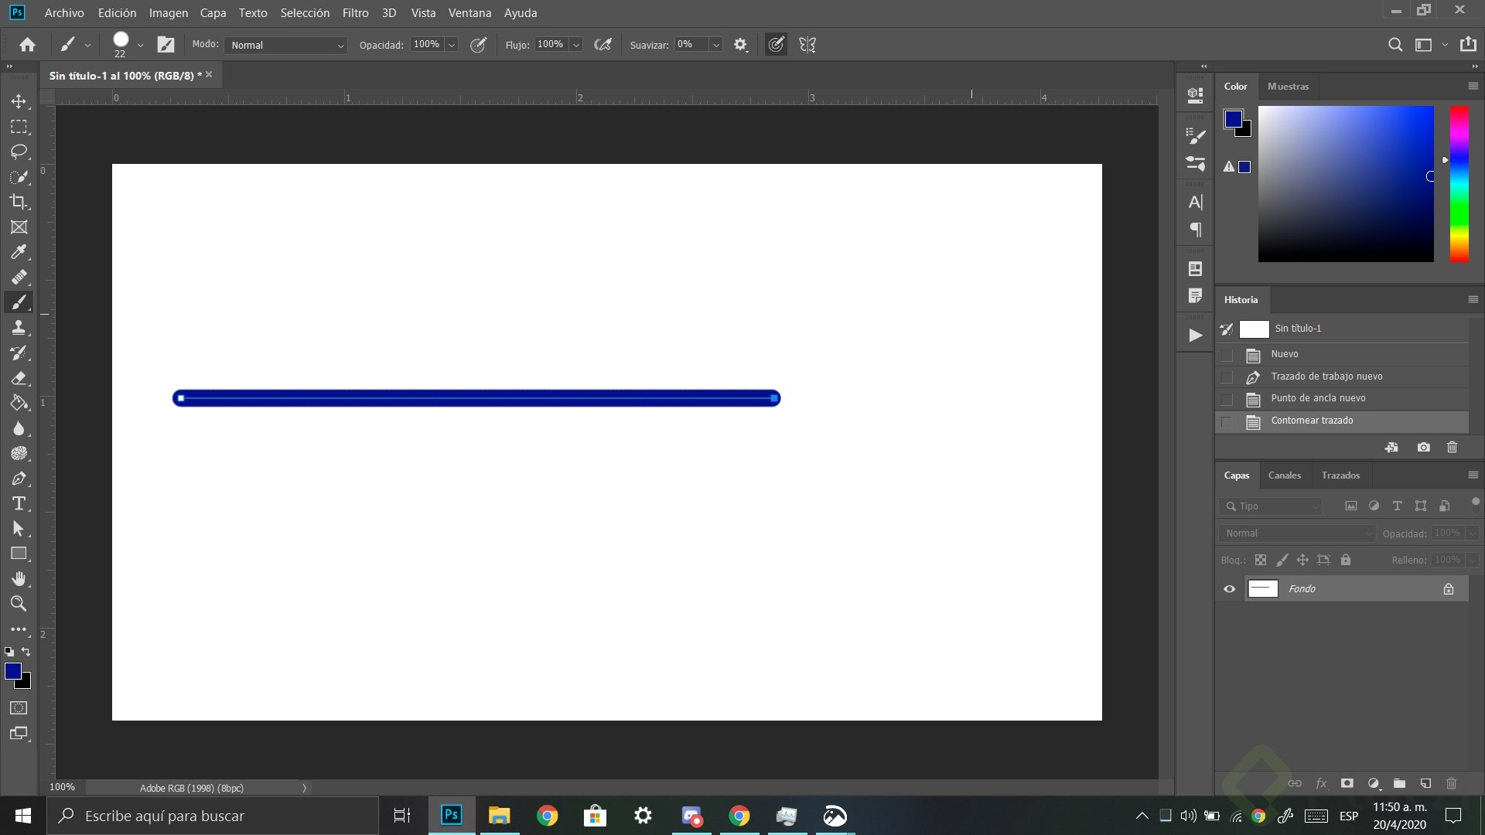Switch to the Muestras tab
The height and width of the screenshot is (835, 1485).
coord(1288,87)
